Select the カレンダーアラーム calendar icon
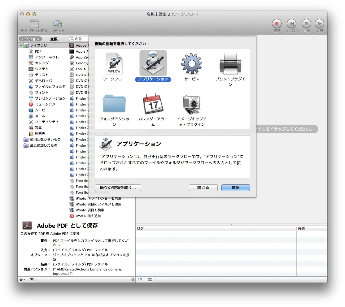The width and height of the screenshot is (345, 307). click(x=153, y=103)
